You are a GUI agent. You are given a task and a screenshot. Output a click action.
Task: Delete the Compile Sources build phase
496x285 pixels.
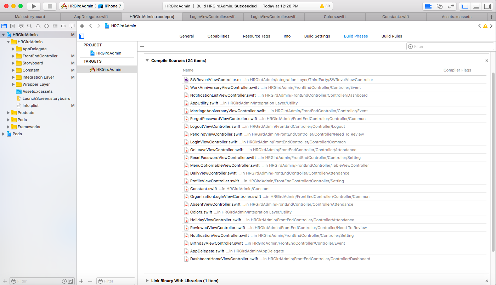point(487,61)
